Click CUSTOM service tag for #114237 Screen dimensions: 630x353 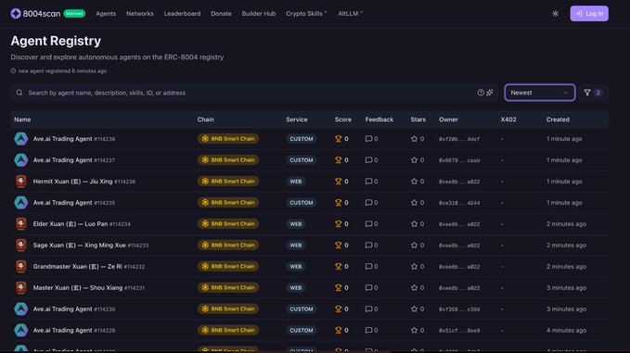pos(302,160)
